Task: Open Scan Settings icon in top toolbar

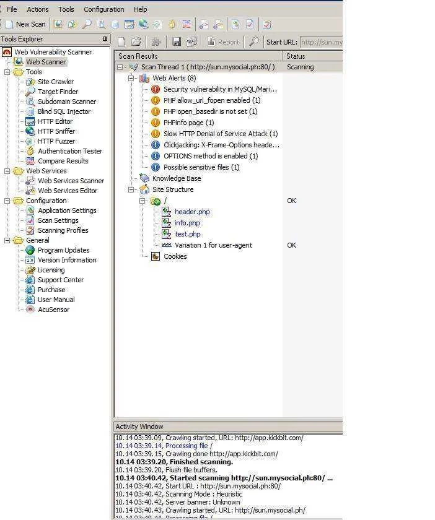Action: tap(250, 24)
